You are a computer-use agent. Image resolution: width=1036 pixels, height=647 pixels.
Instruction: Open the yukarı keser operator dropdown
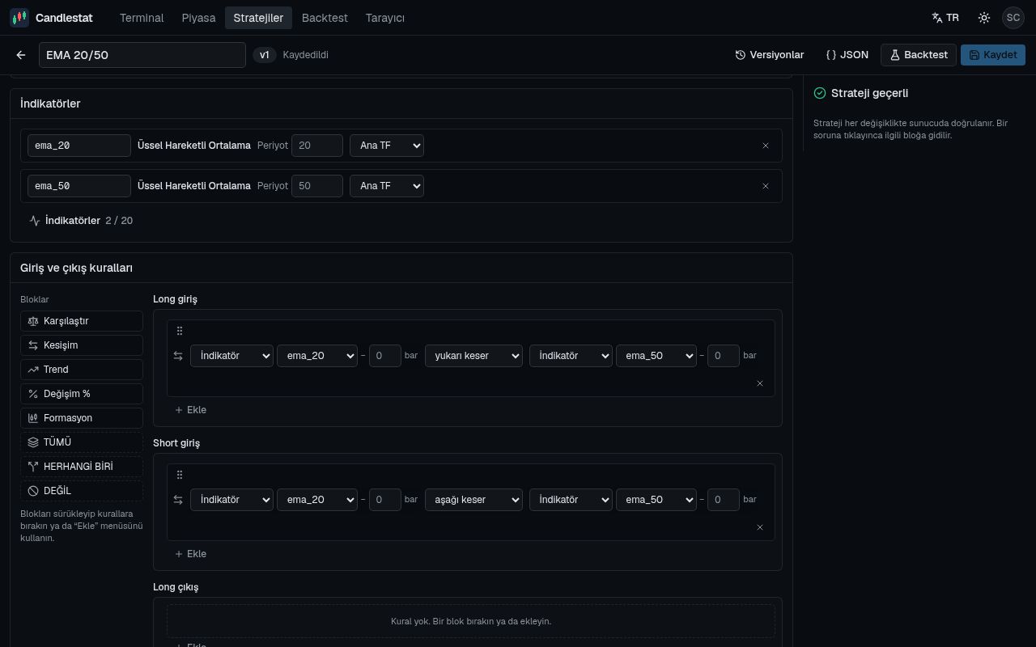tap(473, 356)
